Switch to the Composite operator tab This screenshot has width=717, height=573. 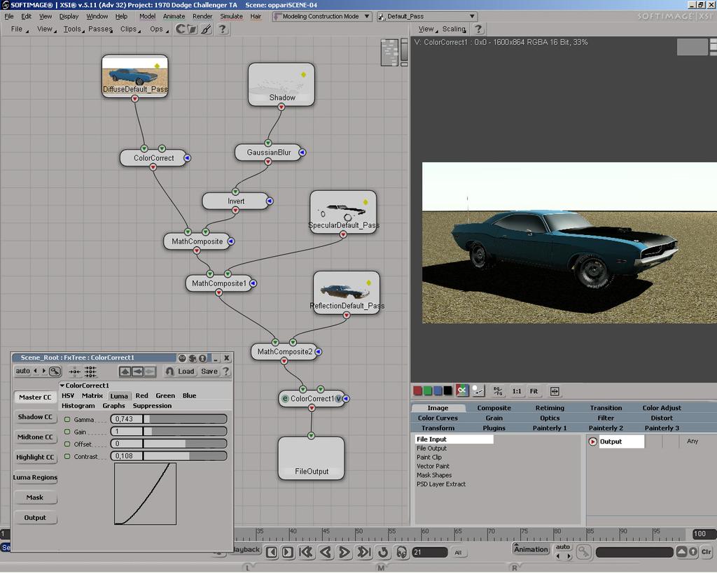point(494,408)
